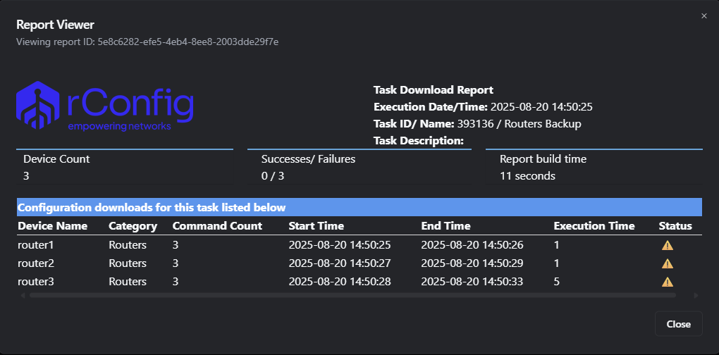Click the left arrow of the horizontal scrollbar
Screen dimensions: 719x355
21,296
